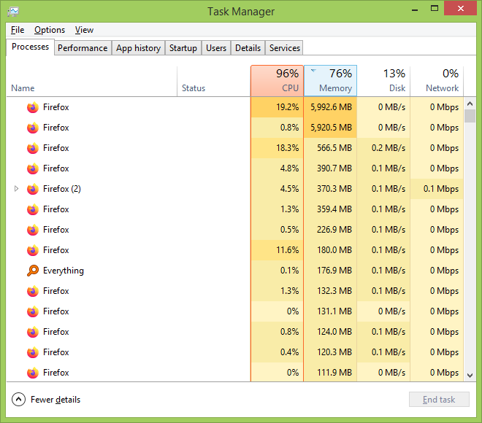Minimize the Task Manager window
Image resolution: width=482 pixels, height=423 pixels.
point(415,9)
